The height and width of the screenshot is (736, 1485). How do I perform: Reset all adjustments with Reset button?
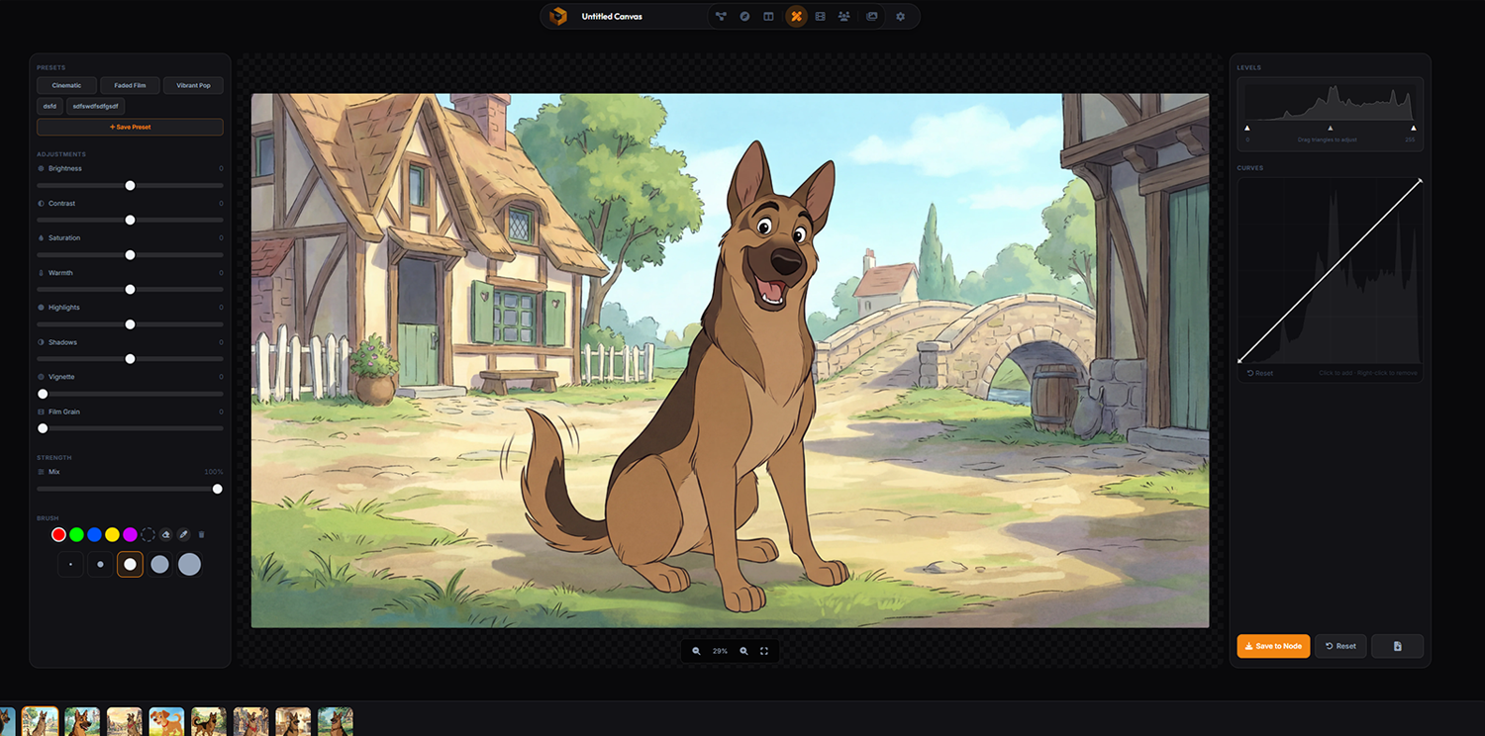pos(1340,646)
